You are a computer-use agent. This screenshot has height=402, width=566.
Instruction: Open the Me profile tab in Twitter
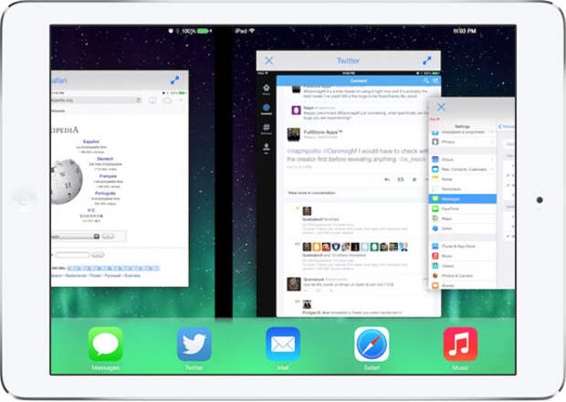tap(267, 148)
